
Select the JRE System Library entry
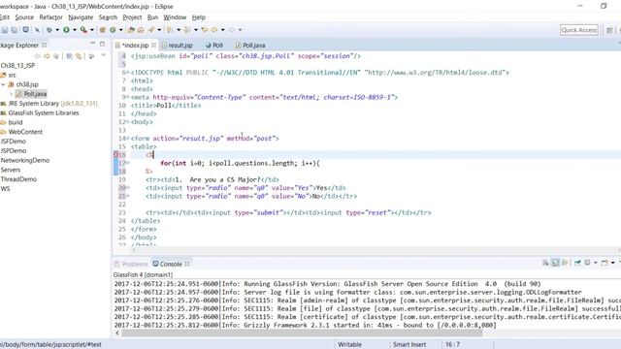click(49, 104)
